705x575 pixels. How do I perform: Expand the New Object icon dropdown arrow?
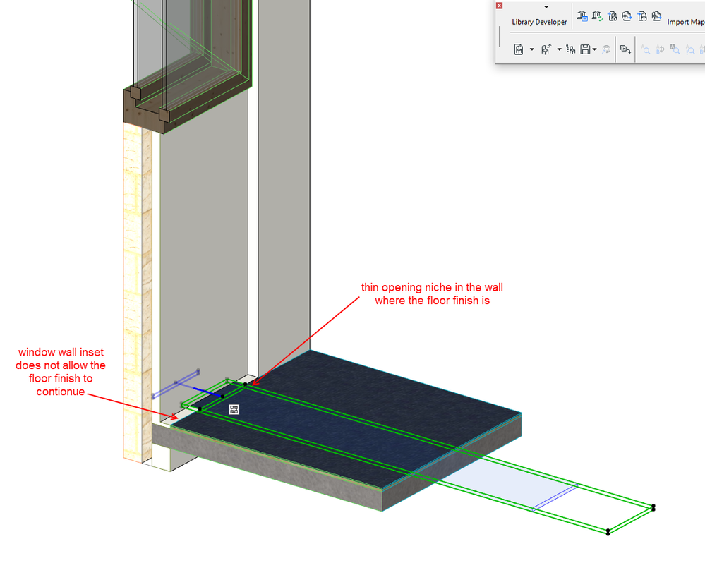[x=532, y=49]
